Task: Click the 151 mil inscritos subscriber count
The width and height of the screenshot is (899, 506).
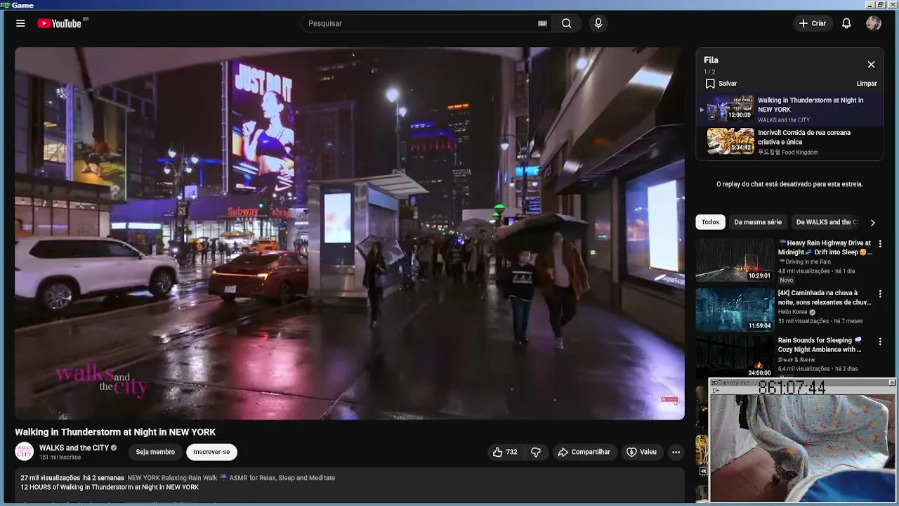Action: (x=60, y=458)
